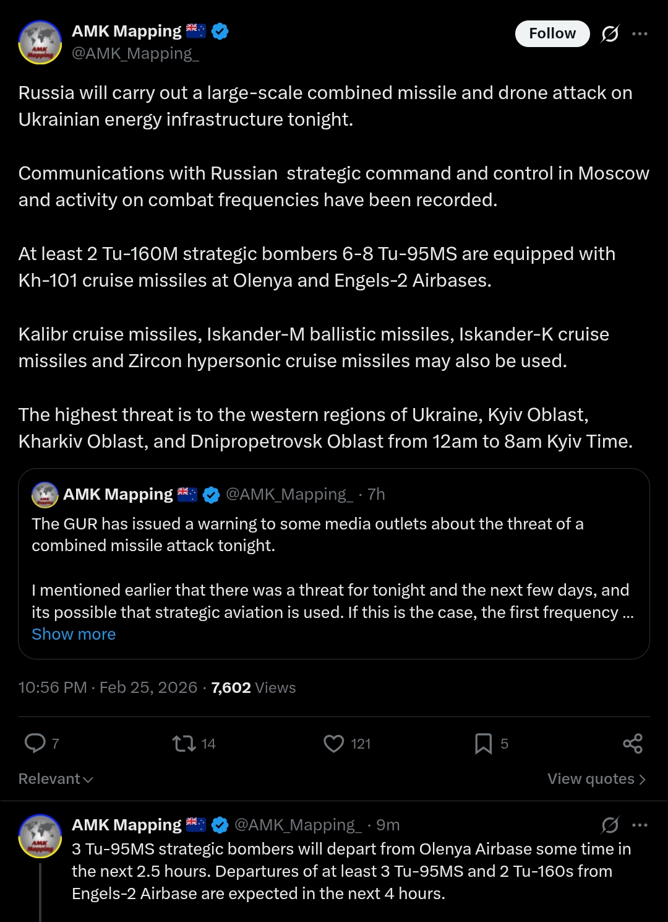Click the blue verified badge in post header
668x922 pixels.
220,31
